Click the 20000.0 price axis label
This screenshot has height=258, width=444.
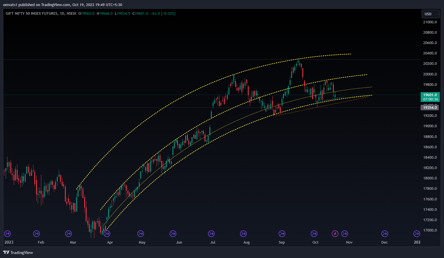coord(430,74)
